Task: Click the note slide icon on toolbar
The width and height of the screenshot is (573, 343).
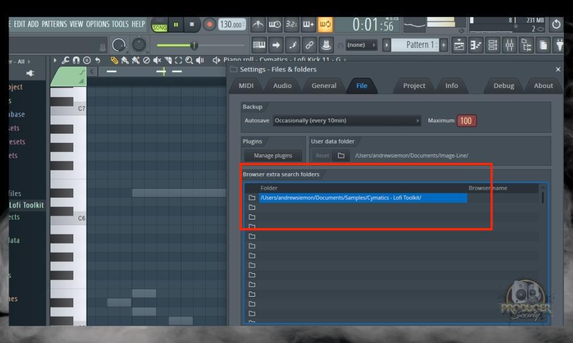Action: (x=293, y=45)
